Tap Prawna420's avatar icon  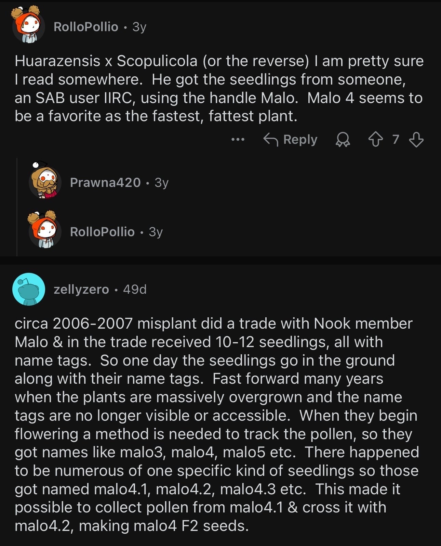(45, 182)
